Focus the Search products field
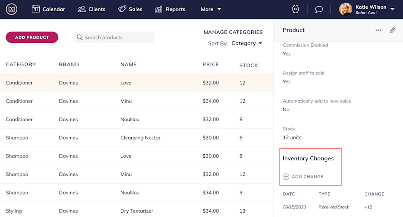Viewport: 403px width, 217px height. pyautogui.click(x=114, y=38)
